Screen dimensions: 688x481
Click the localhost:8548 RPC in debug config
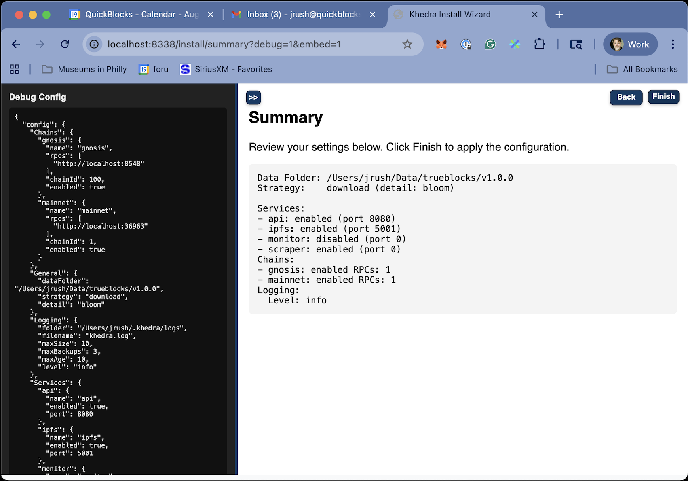(x=99, y=164)
